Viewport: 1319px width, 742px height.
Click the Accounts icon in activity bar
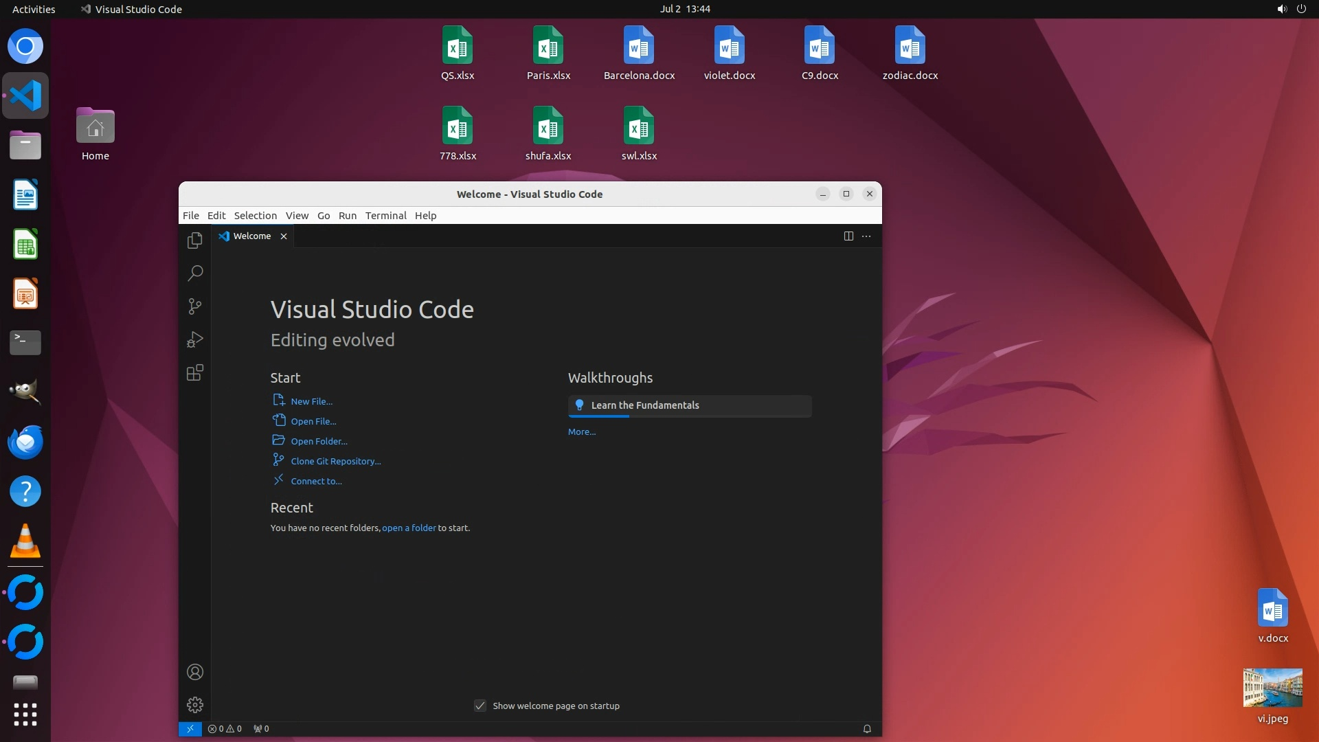(x=195, y=672)
